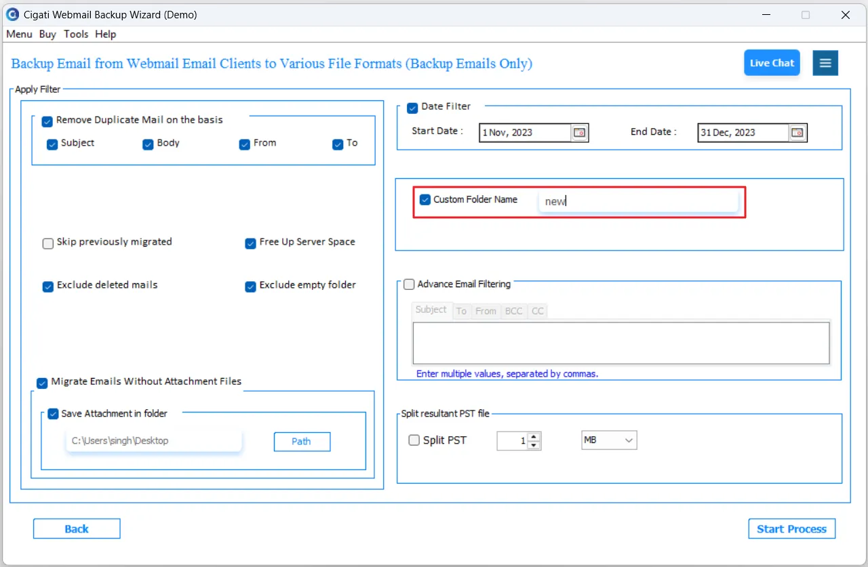Open the Menu menu
Screen dimensions: 868x567
[x=19, y=34]
